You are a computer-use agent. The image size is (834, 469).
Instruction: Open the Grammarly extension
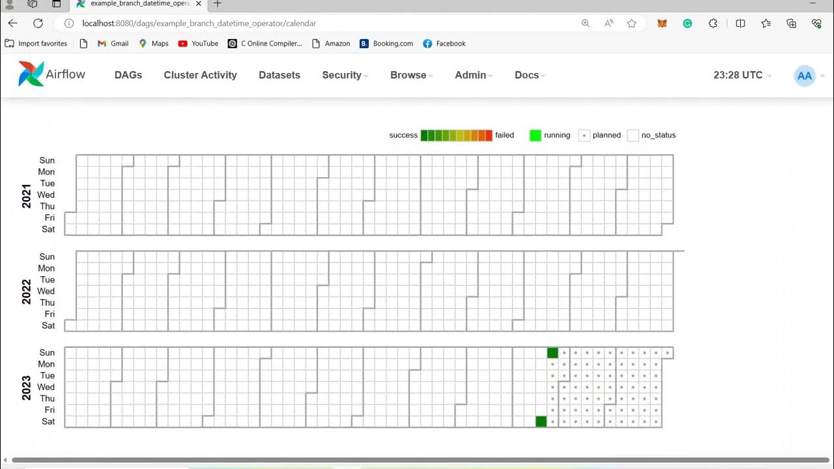[687, 23]
